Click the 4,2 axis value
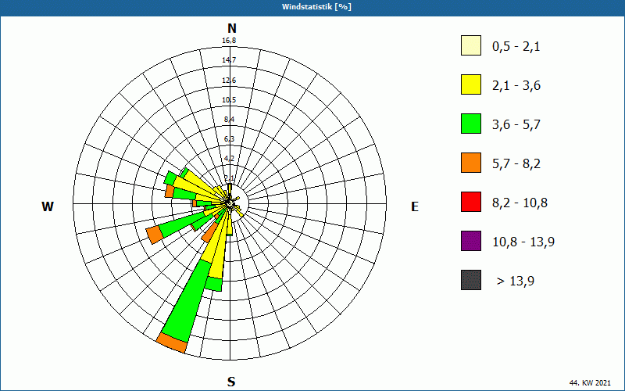 [229, 159]
